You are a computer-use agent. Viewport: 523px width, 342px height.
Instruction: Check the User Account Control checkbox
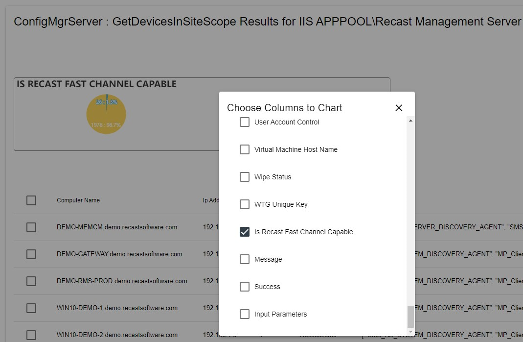(x=245, y=122)
